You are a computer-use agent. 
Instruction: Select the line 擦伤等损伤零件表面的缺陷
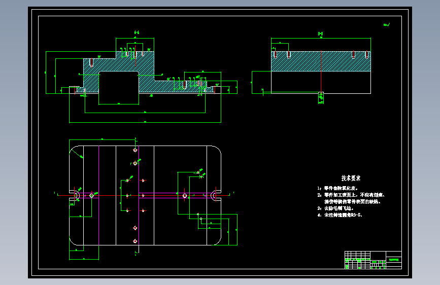coord(352,202)
